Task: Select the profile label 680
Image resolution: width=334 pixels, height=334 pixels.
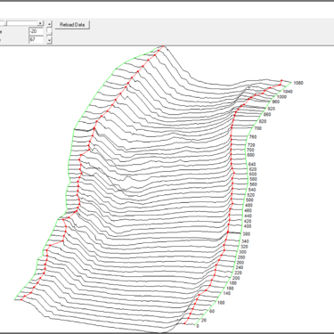Action: click(250, 155)
